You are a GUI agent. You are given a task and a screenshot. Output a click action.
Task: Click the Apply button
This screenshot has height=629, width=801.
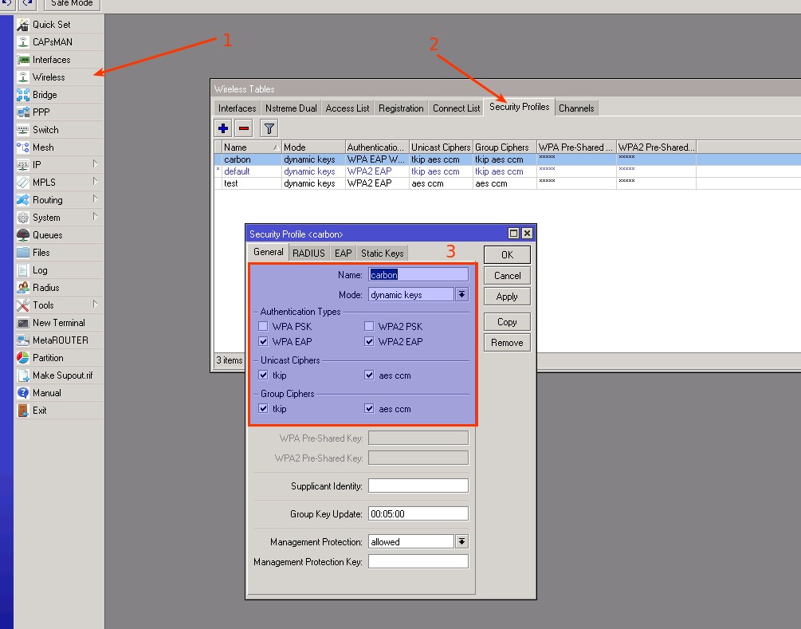pos(507,297)
